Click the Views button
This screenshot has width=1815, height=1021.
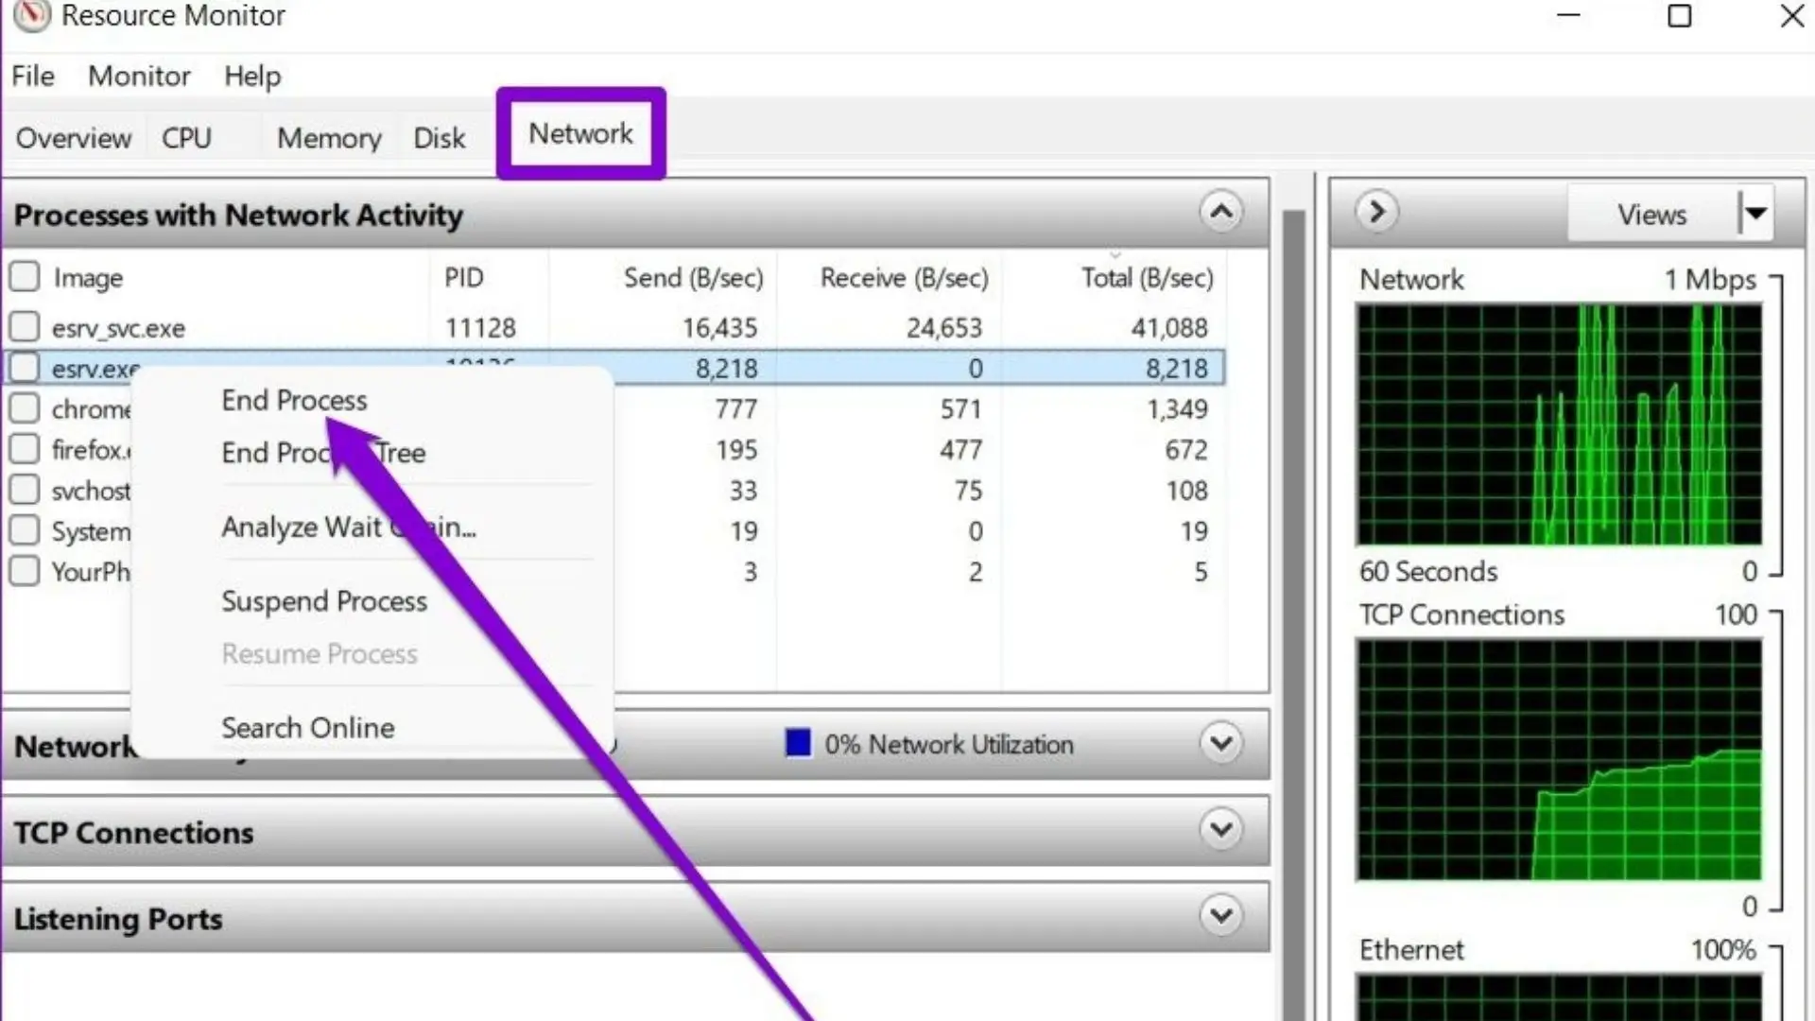click(1651, 215)
